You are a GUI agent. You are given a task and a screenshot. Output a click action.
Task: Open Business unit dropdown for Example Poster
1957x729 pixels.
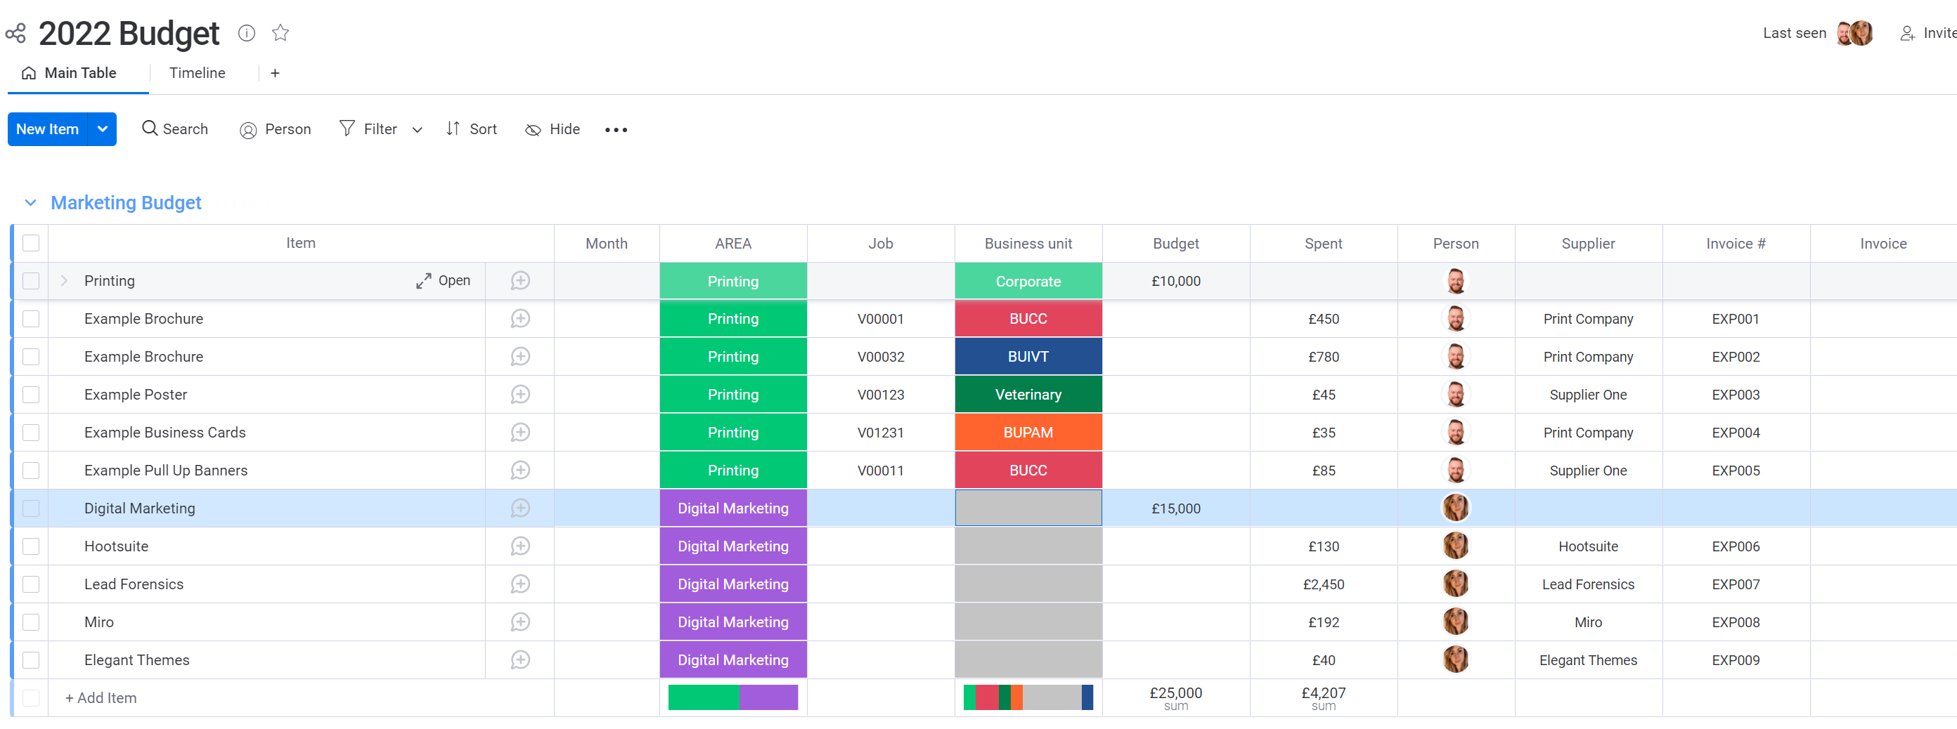(1028, 395)
